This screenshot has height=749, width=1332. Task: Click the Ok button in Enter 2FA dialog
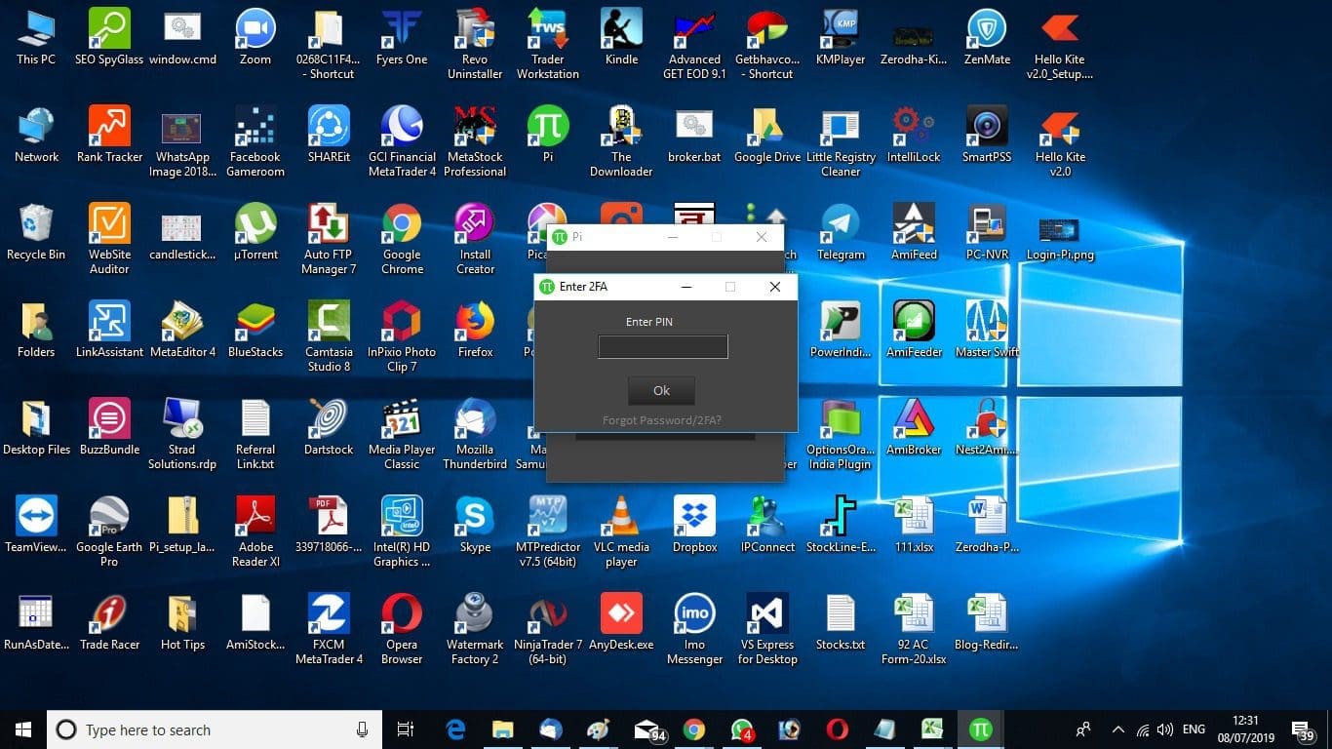click(661, 390)
